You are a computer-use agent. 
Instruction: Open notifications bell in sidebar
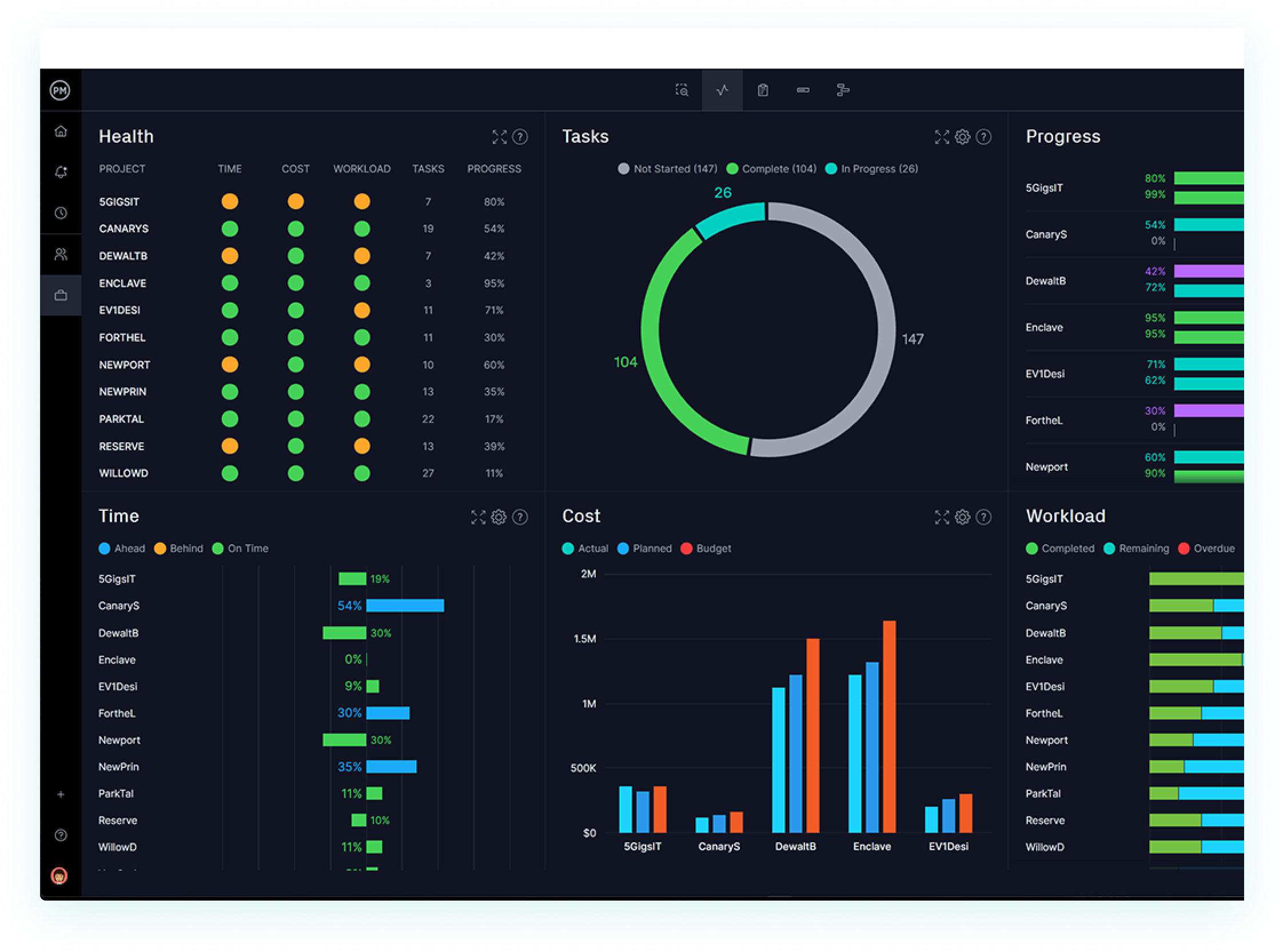61,173
